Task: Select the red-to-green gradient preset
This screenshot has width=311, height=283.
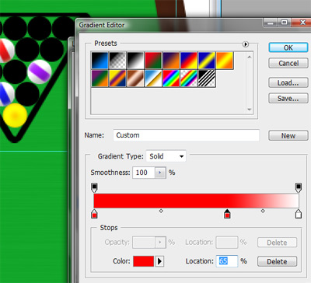Action: [x=153, y=61]
